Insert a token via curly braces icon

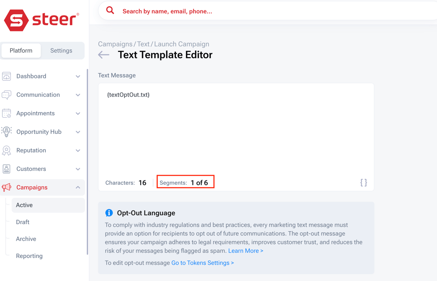click(363, 182)
